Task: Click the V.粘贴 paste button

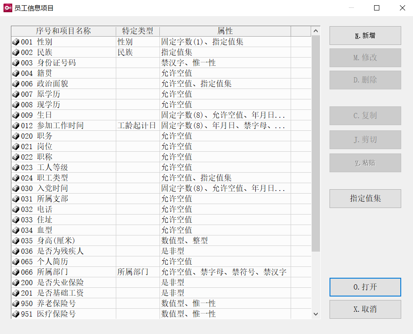Action: (365, 162)
